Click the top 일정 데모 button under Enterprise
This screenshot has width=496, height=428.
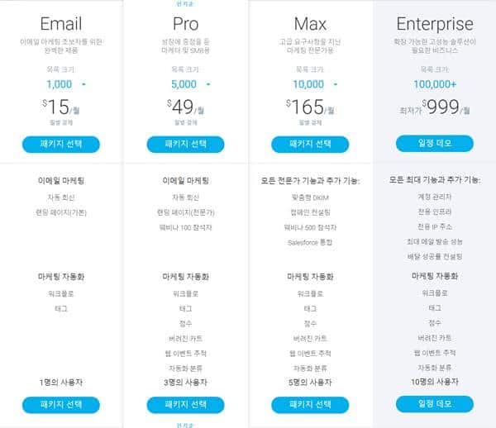[435, 144]
